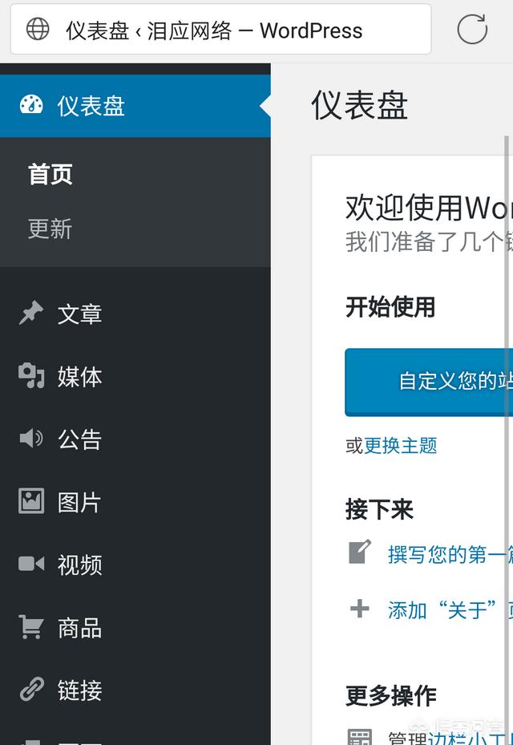Click the browser address bar field
The height and width of the screenshot is (745, 513).
click(221, 30)
